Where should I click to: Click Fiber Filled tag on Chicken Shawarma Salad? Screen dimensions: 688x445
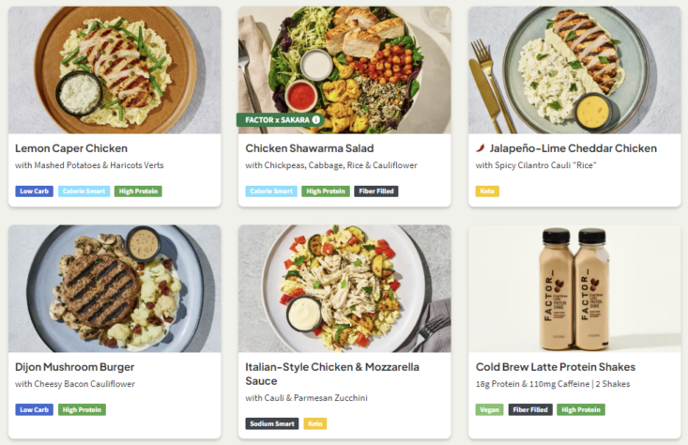pyautogui.click(x=375, y=192)
